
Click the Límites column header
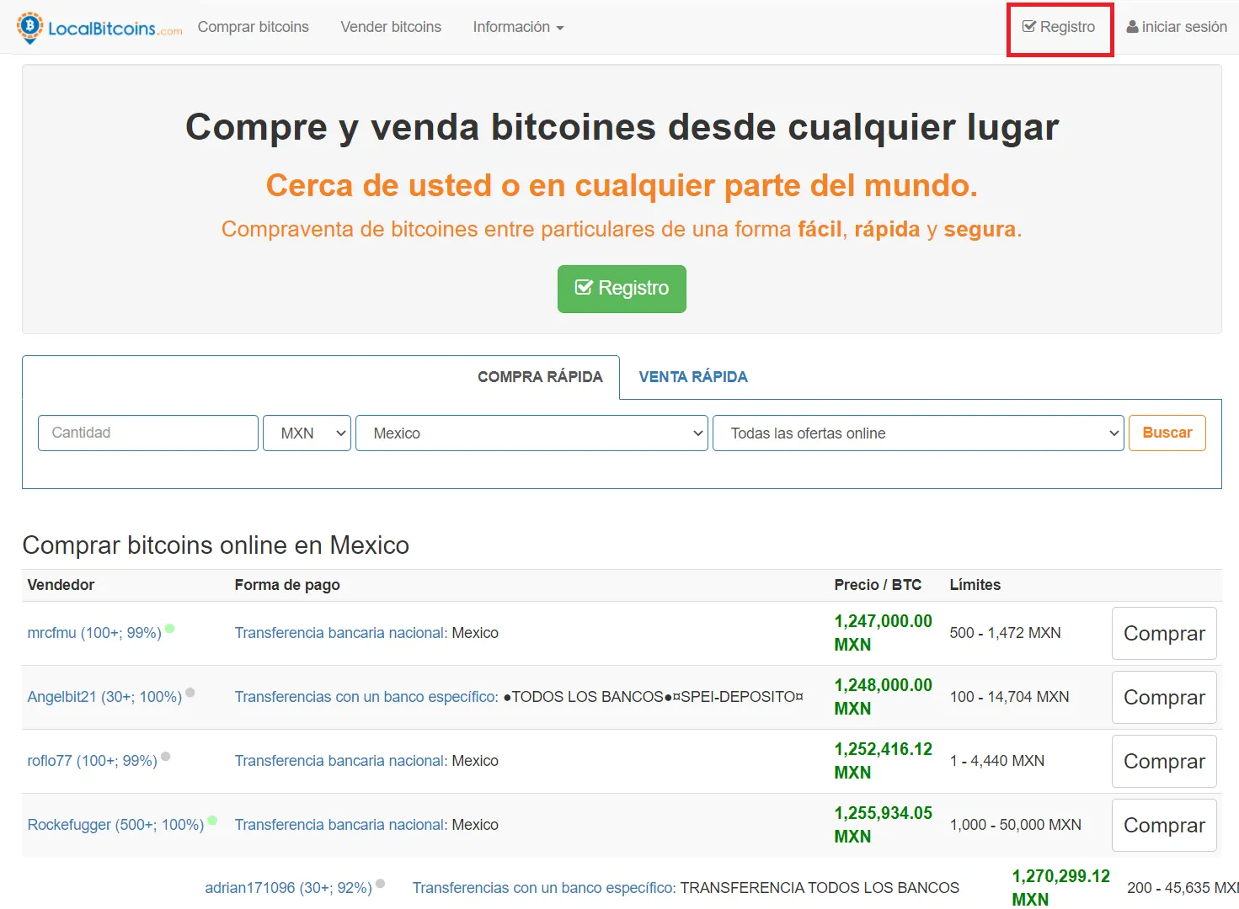point(975,585)
